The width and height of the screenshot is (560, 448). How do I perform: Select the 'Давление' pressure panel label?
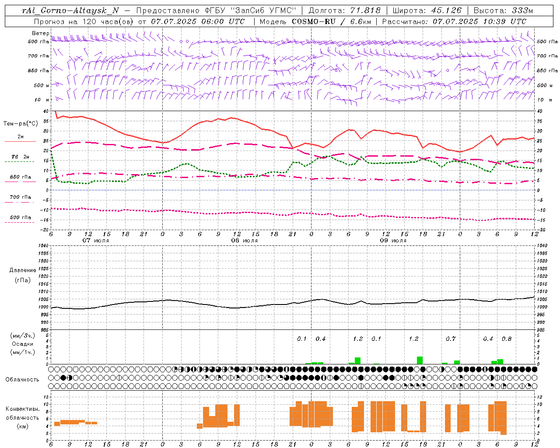tap(23, 270)
